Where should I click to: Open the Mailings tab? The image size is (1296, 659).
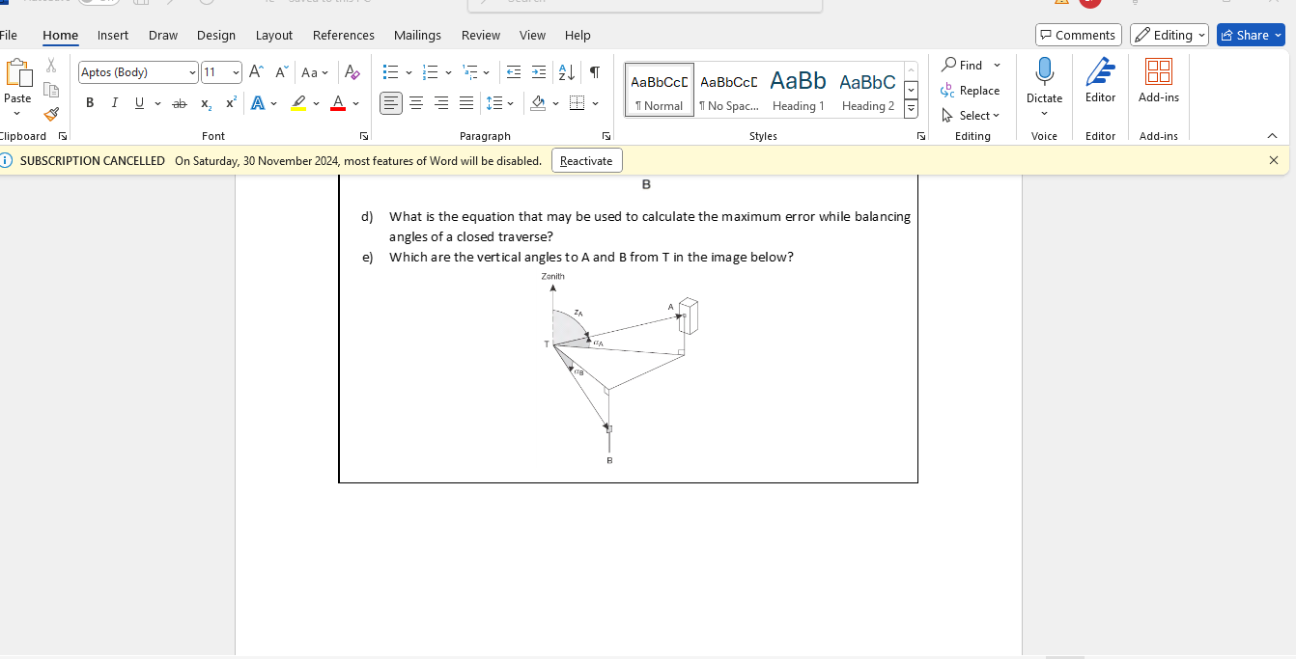tap(417, 35)
